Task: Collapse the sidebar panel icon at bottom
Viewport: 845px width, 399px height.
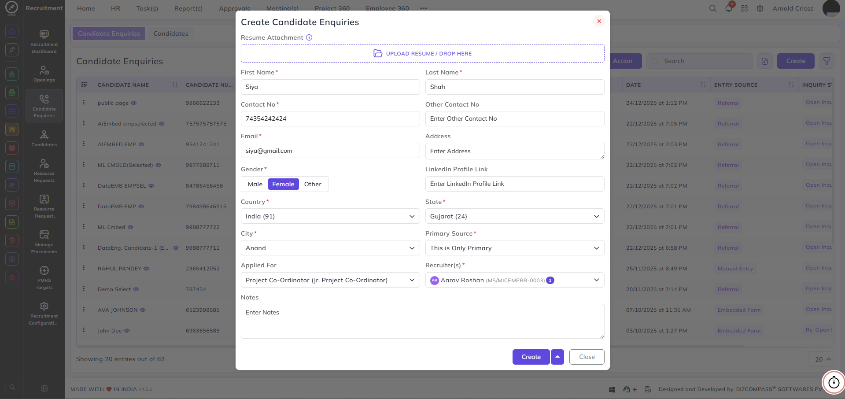Action: [44, 388]
